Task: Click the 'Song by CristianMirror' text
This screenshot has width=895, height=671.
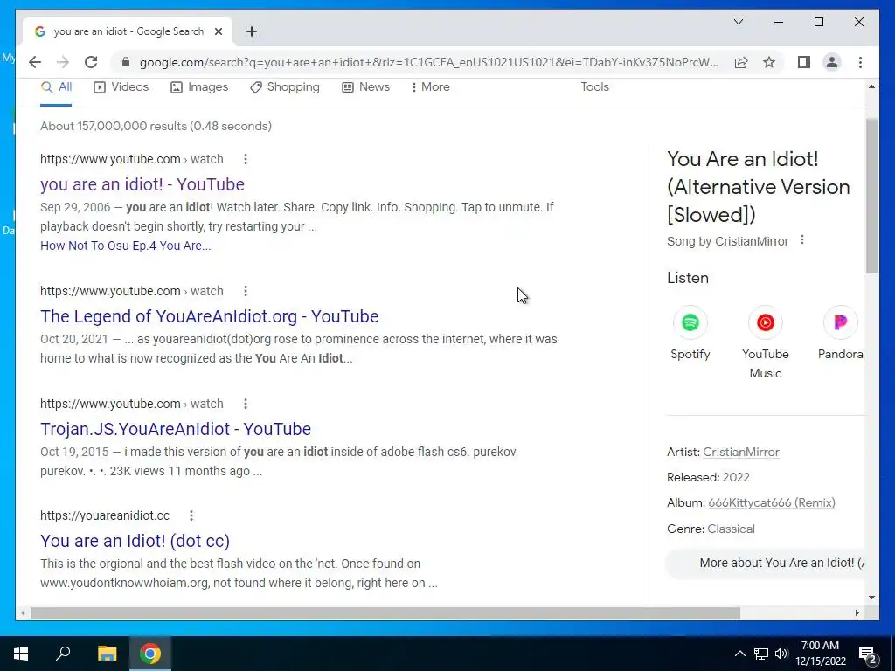Action: click(x=727, y=241)
